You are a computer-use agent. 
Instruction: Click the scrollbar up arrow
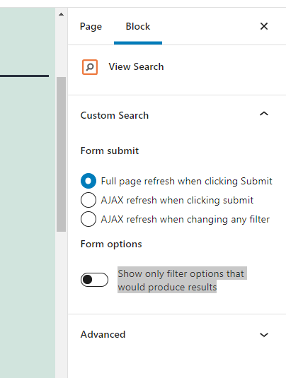click(62, 14)
